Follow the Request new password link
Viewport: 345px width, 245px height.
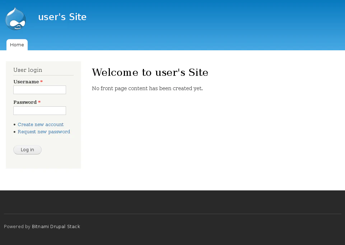click(44, 132)
